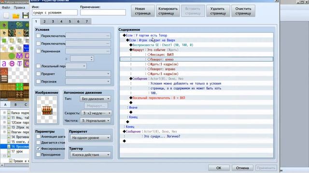Open the Локальный переключатель dropdown
The width and height of the screenshot is (309, 173).
coord(76,66)
